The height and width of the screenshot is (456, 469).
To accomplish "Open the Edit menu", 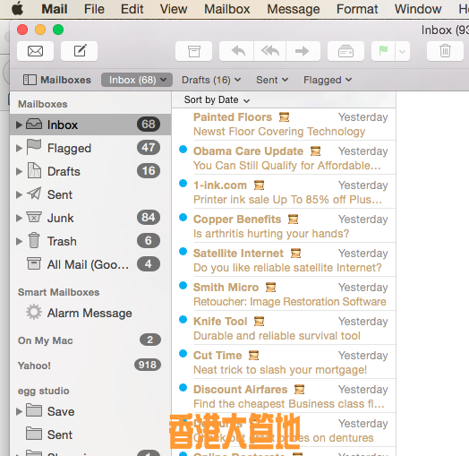I will (x=132, y=9).
